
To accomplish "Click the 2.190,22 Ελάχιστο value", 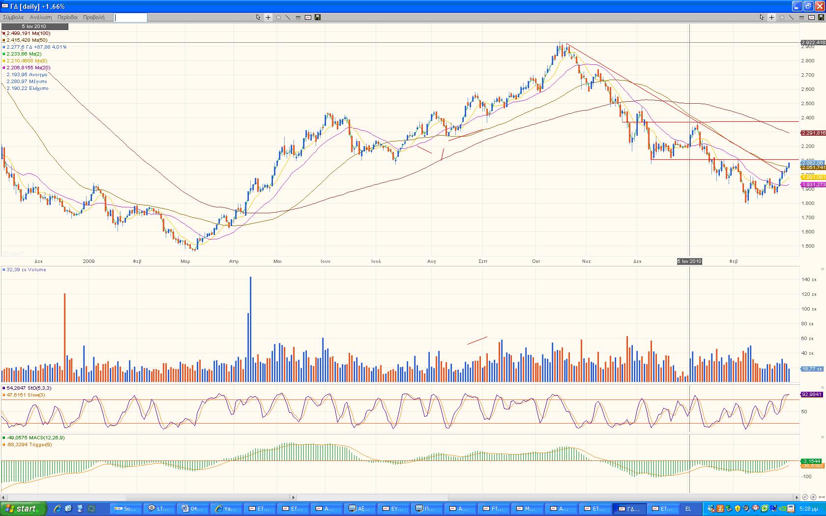I will click(28, 88).
